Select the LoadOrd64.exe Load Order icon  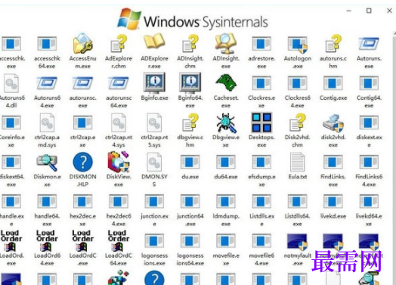47,240
